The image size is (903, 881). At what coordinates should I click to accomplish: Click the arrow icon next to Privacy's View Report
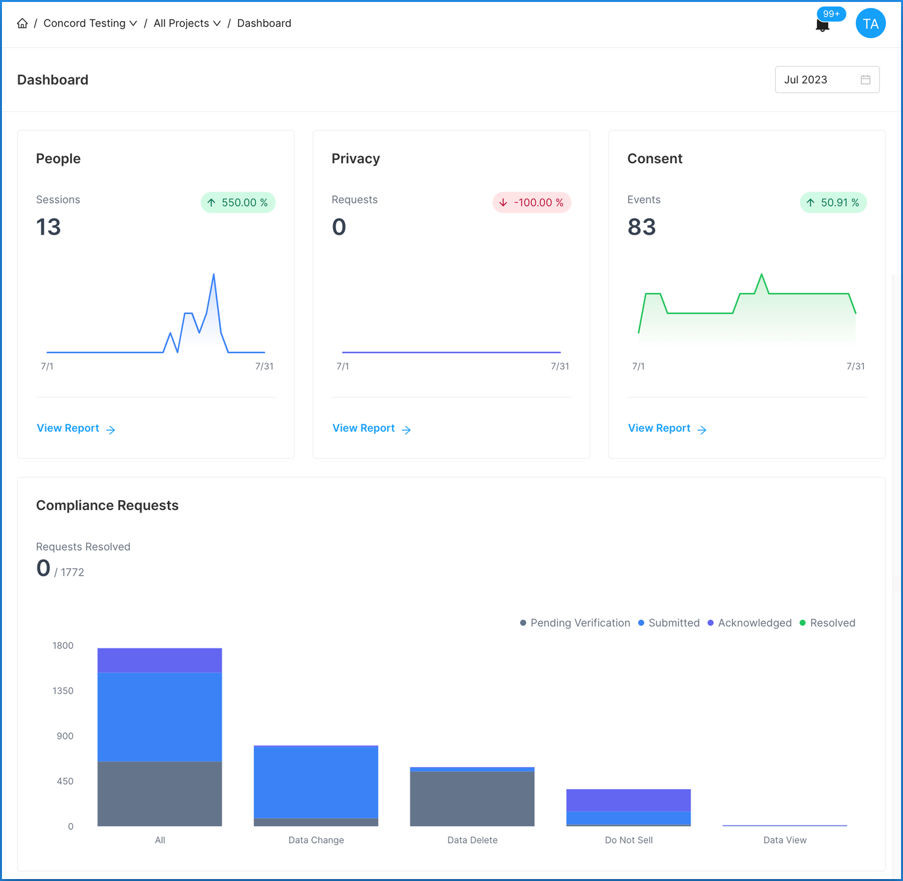407,429
